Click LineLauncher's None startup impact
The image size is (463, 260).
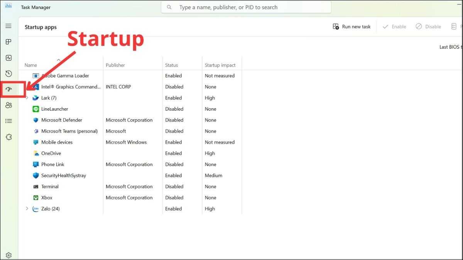click(211, 109)
